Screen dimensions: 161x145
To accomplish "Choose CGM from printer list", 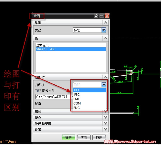I will pyautogui.click(x=90, y=103).
